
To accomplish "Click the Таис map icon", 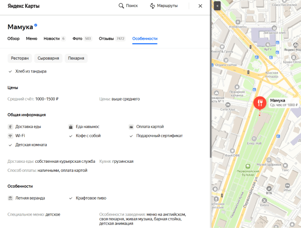I will (x=286, y=165).
